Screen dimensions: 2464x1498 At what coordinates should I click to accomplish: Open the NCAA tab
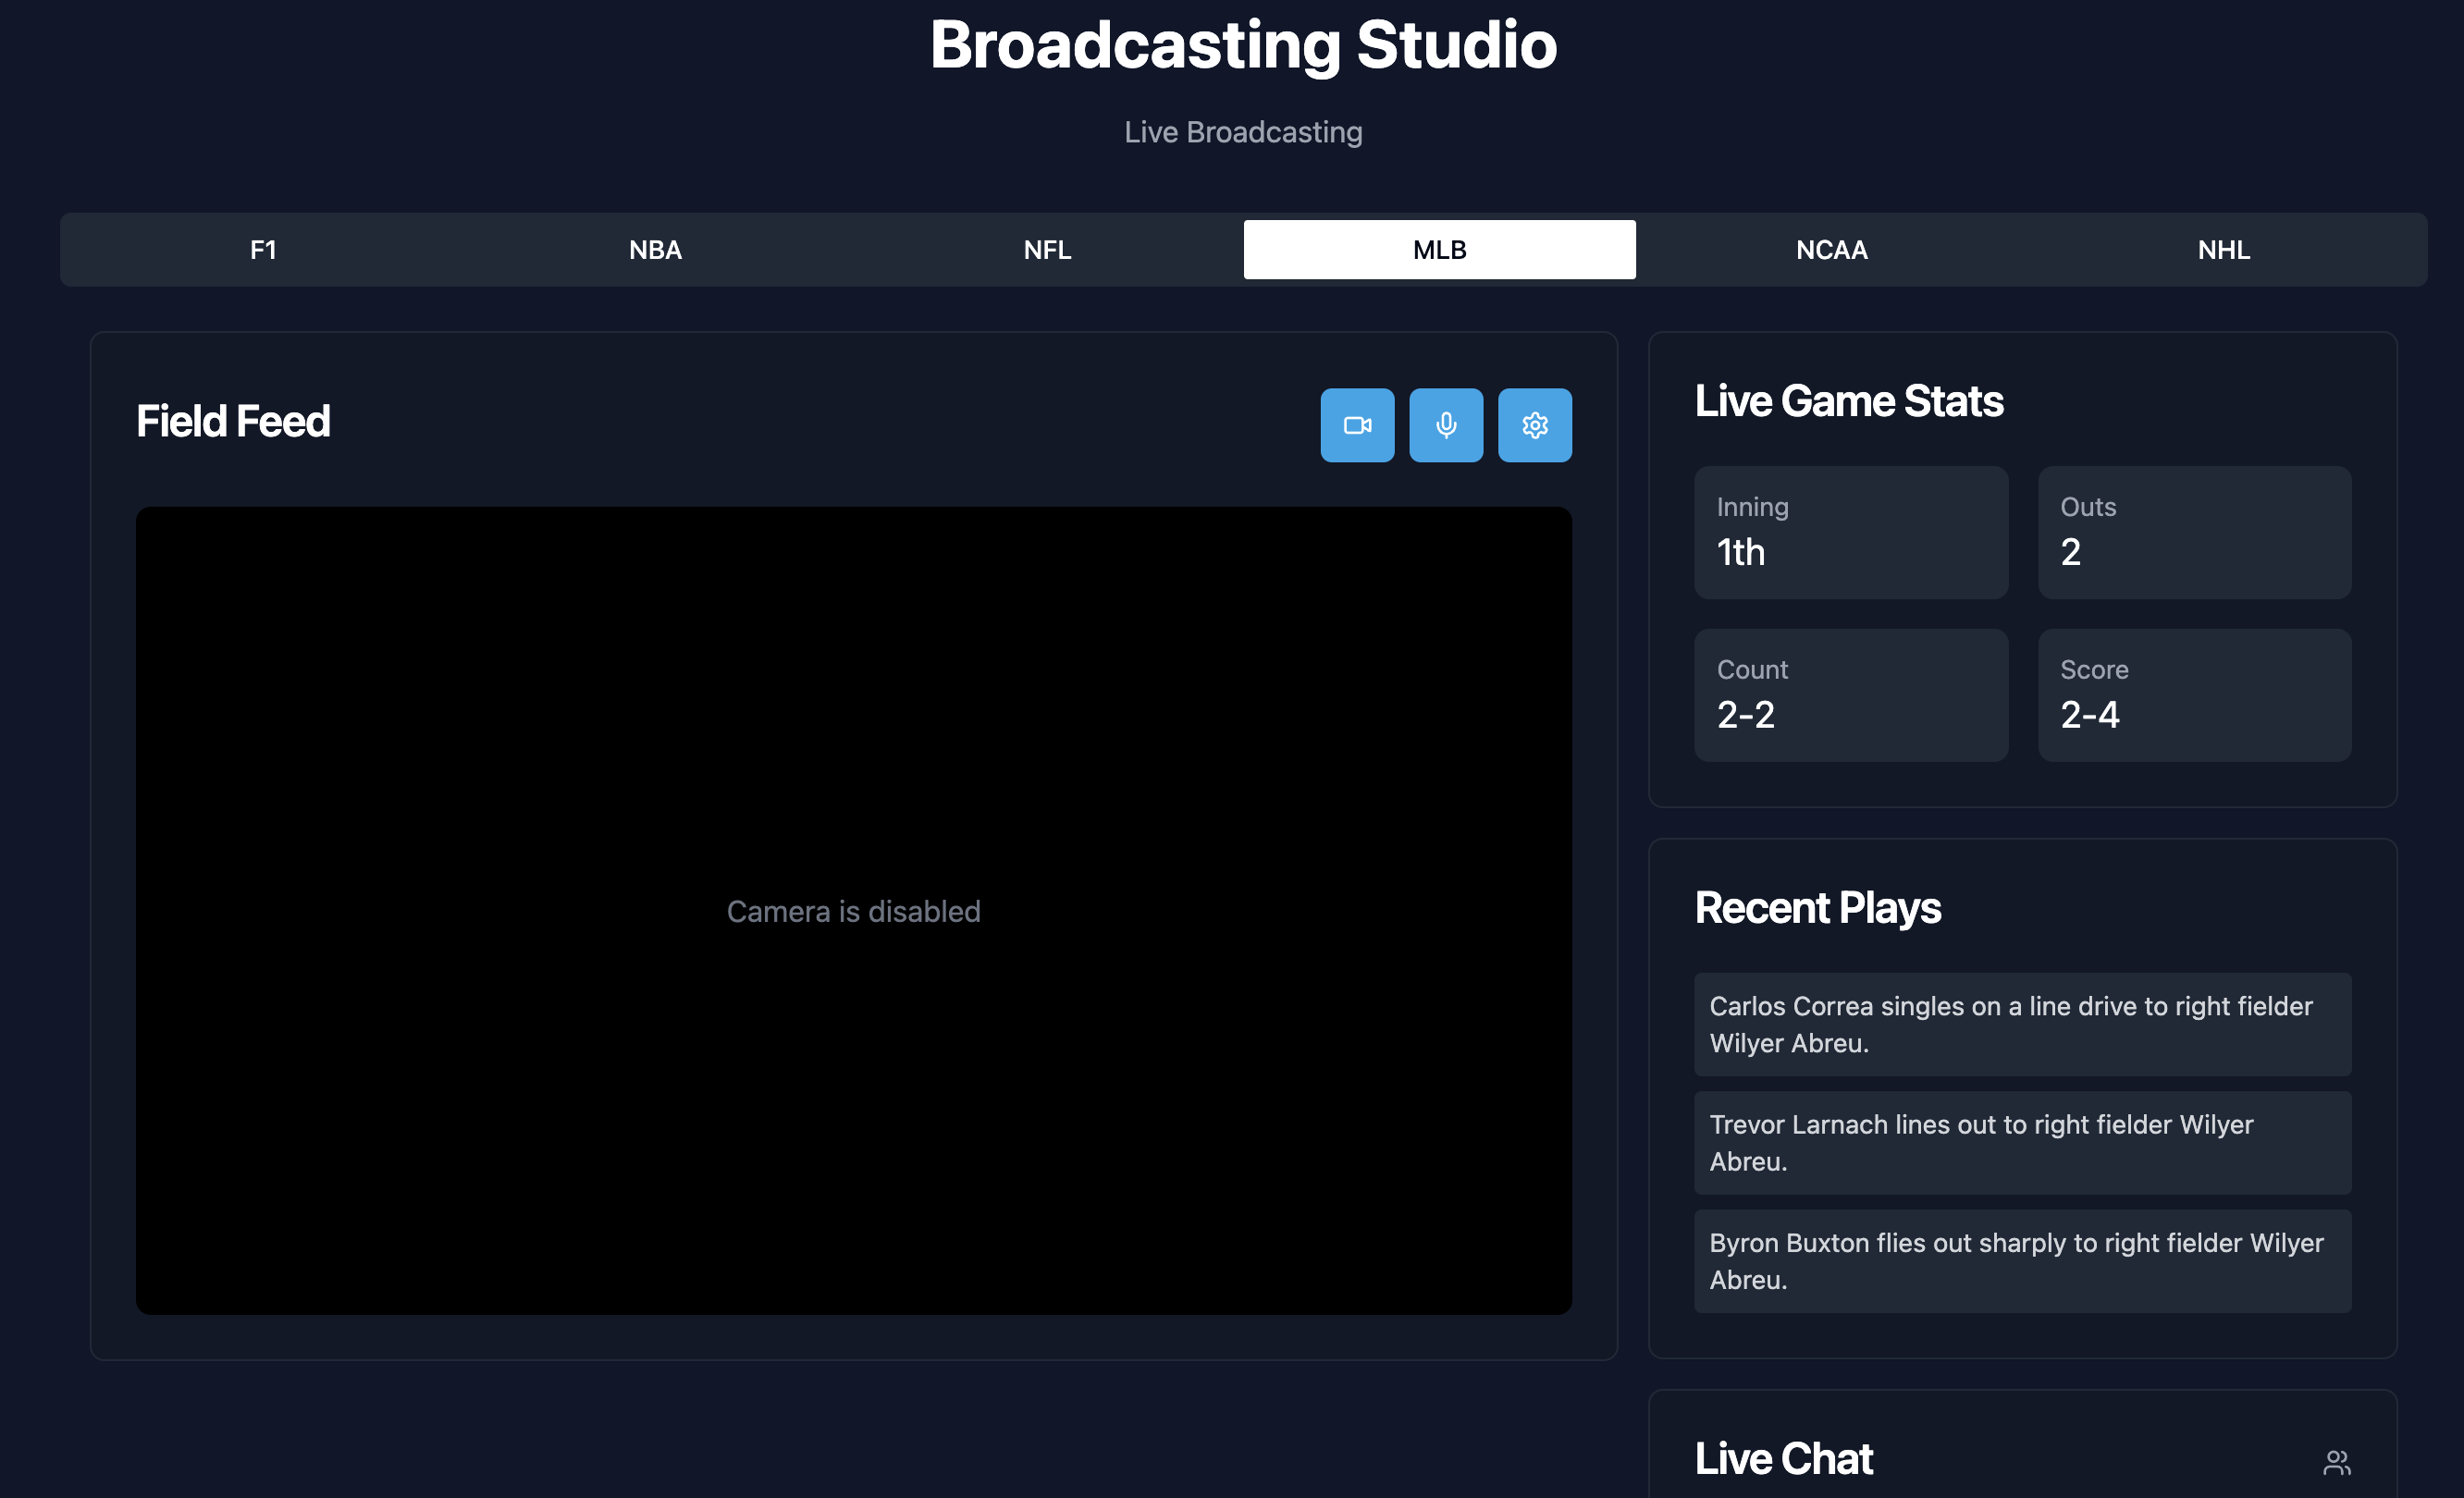[1831, 250]
